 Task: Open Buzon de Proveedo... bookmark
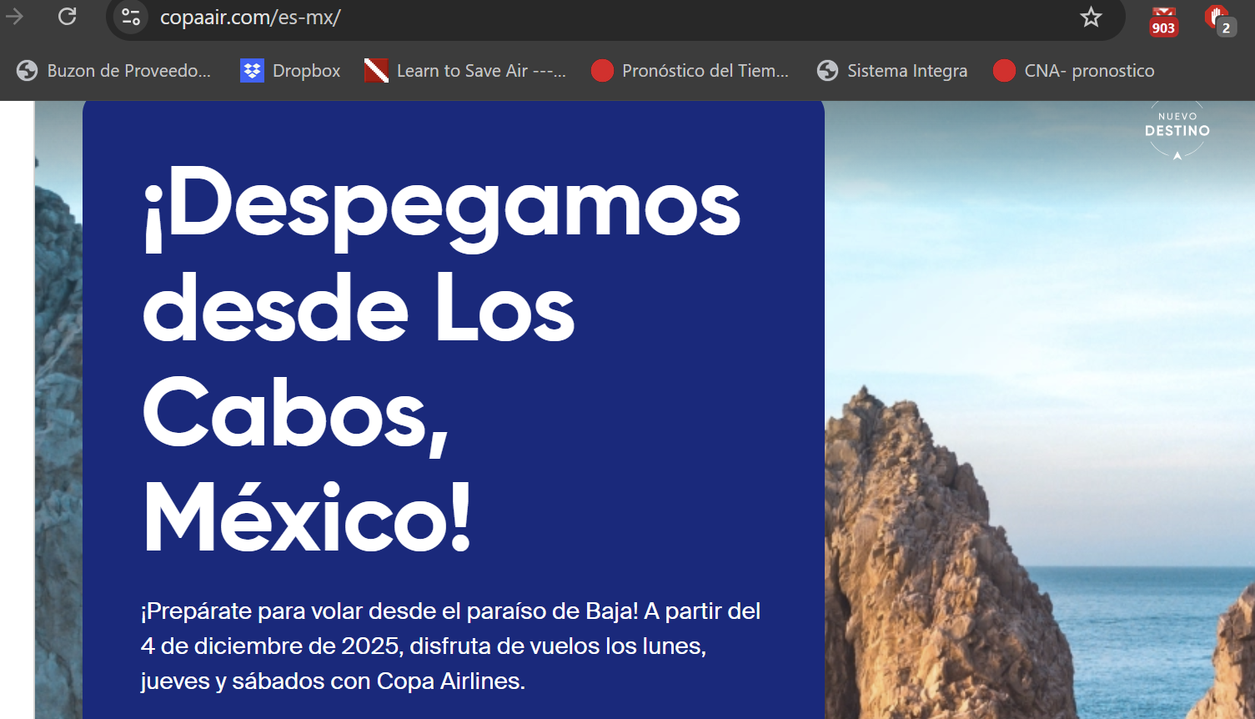114,71
